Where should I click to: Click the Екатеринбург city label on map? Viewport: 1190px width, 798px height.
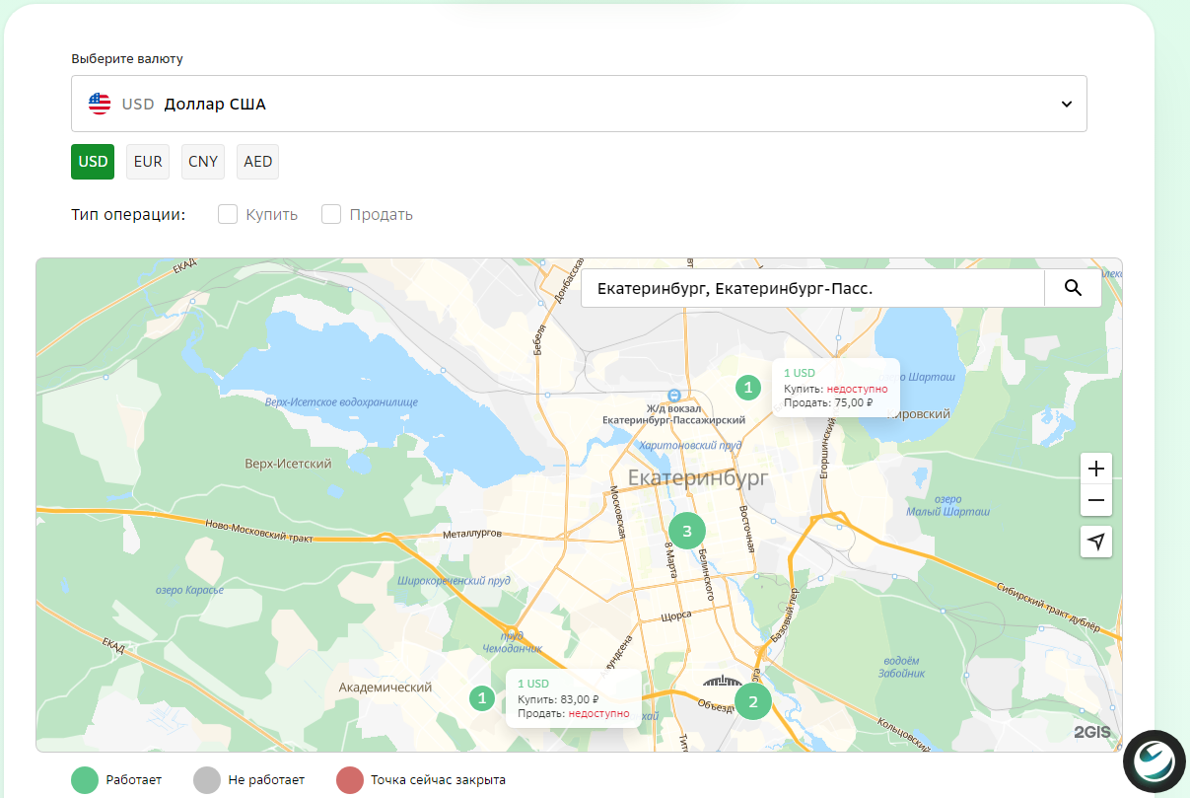coord(697,478)
